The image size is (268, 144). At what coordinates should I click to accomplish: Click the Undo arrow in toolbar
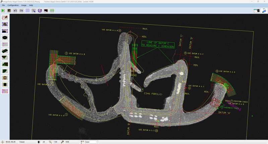15,11
